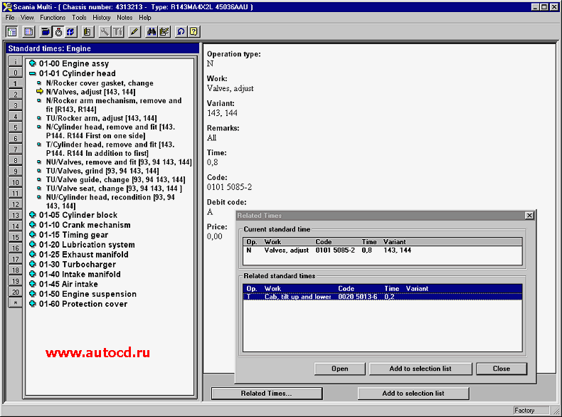Screen dimensions: 562x417
Task: Open help with the yellow question icon
Action: (193, 32)
